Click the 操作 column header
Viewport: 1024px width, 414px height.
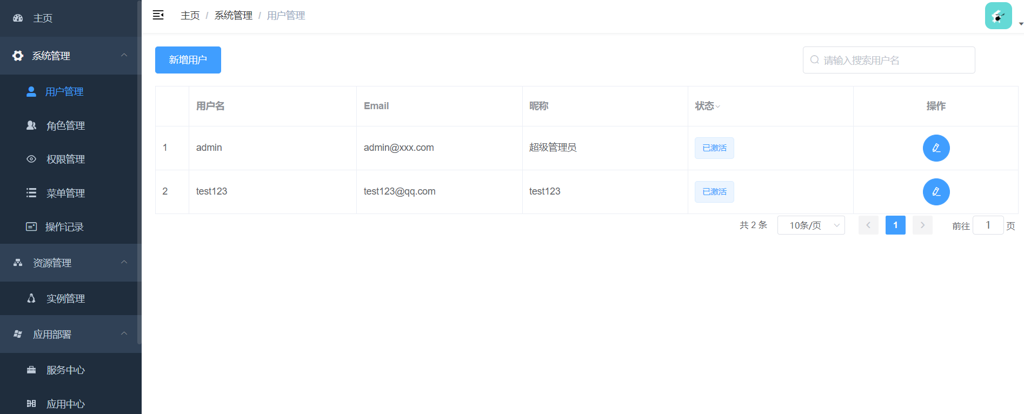pyautogui.click(x=936, y=106)
